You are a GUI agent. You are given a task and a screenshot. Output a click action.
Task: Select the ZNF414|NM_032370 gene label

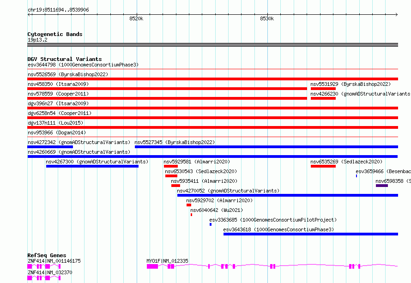pos(50,272)
